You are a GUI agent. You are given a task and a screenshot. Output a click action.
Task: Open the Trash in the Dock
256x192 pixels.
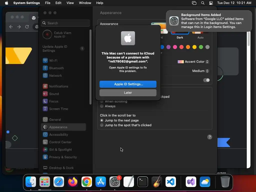click(x=225, y=182)
